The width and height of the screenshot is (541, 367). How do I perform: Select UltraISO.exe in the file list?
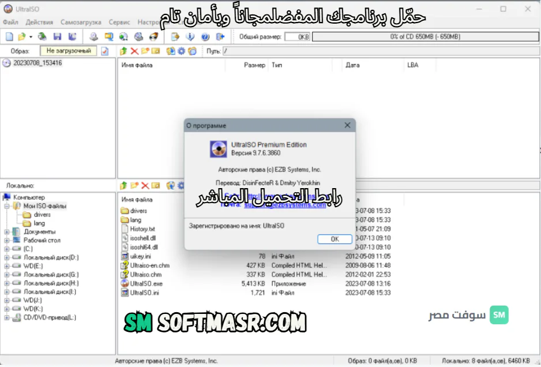(146, 283)
